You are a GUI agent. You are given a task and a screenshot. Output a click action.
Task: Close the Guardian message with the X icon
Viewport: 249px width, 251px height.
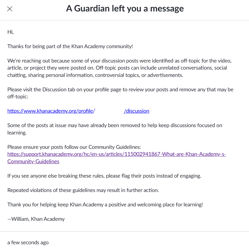tap(10, 9)
